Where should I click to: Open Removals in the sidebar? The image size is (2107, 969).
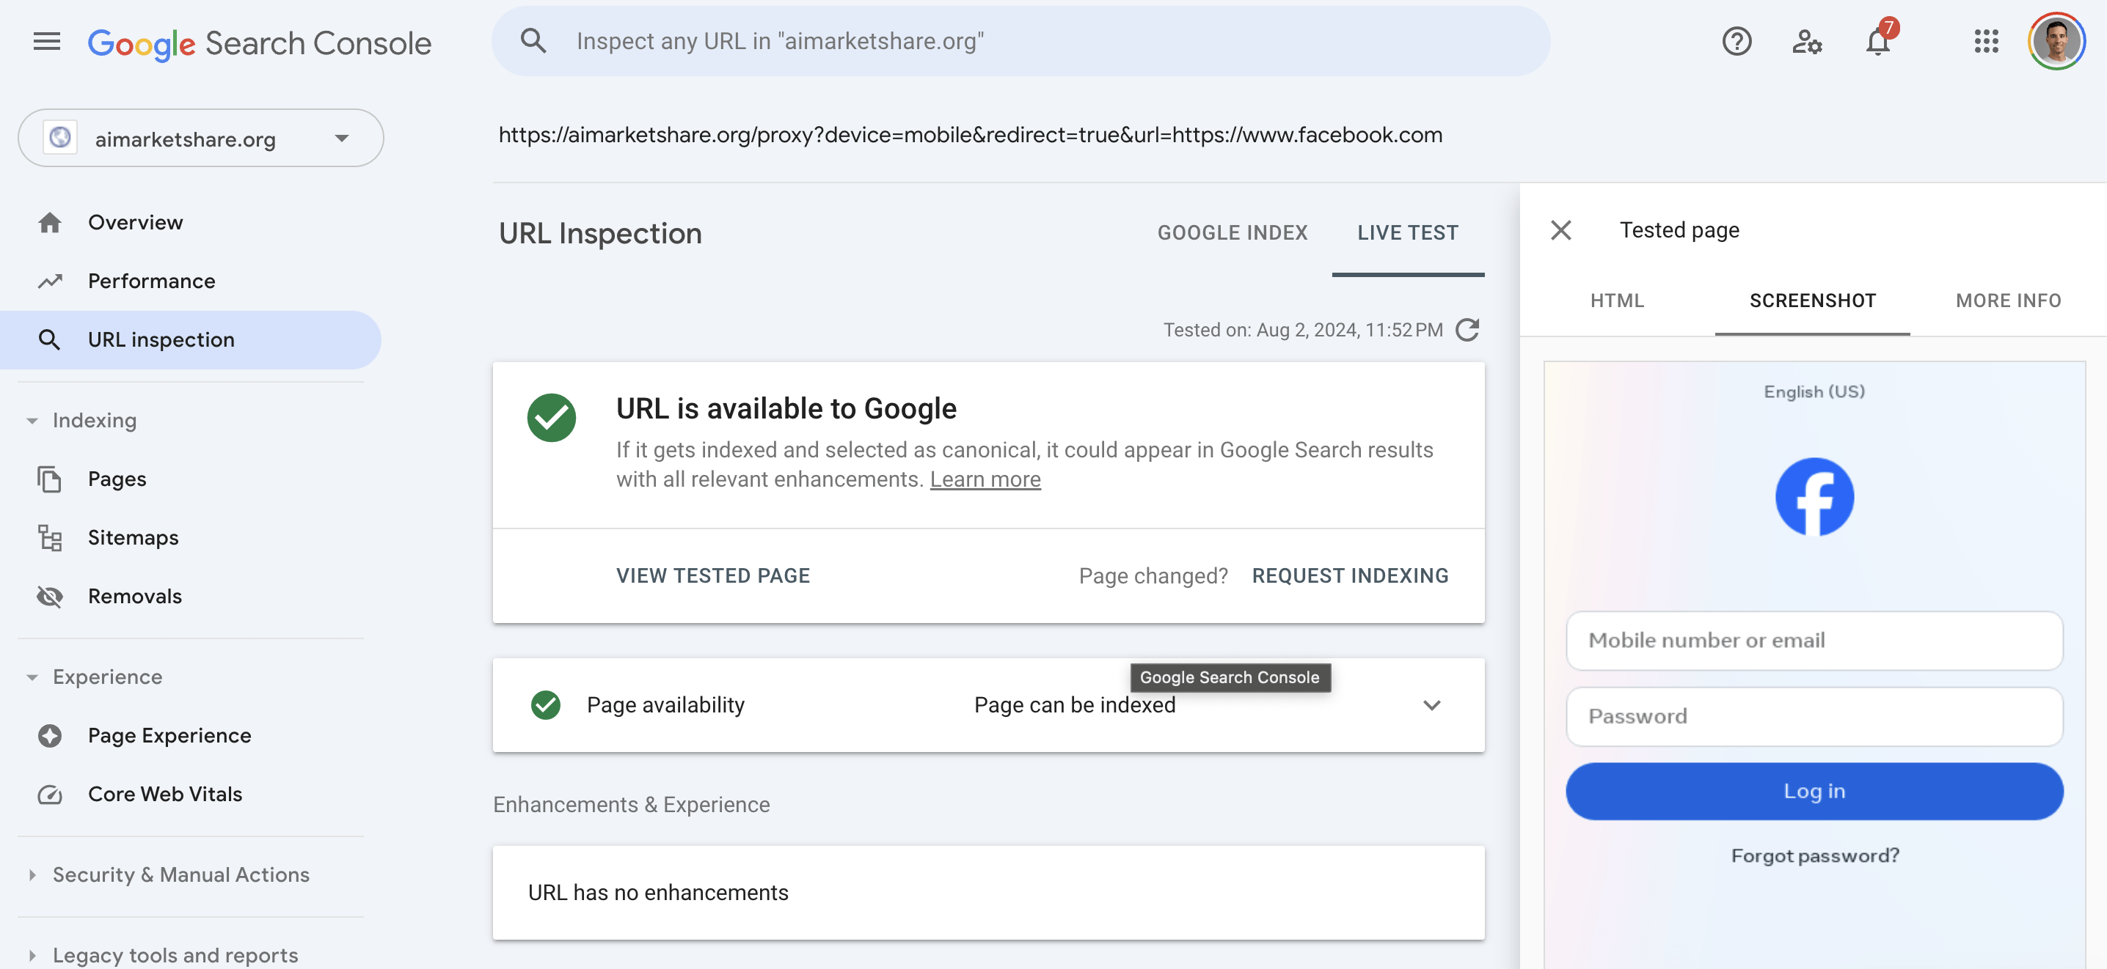[135, 597]
